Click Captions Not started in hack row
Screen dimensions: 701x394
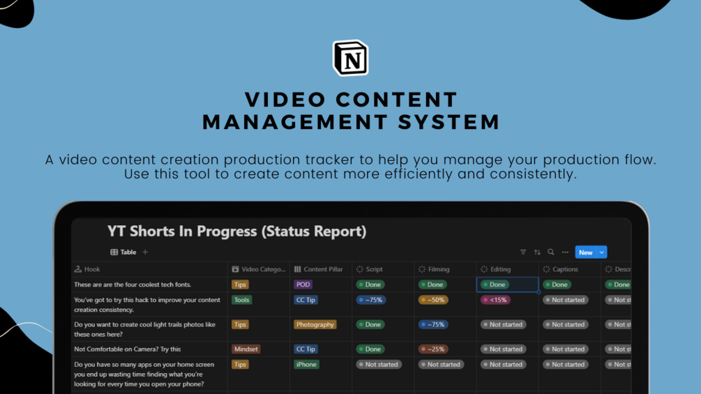(x=565, y=300)
